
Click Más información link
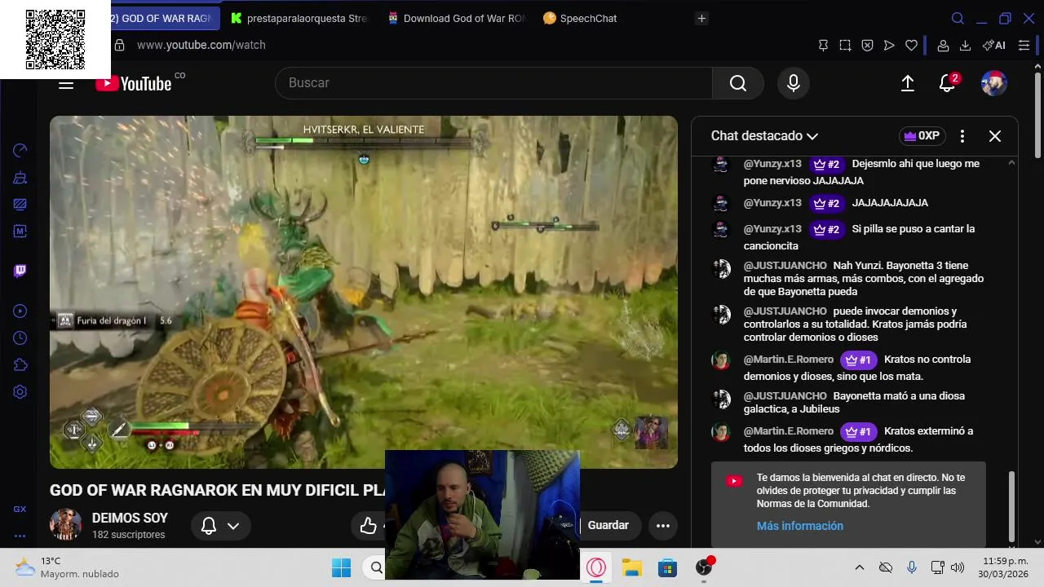point(800,526)
